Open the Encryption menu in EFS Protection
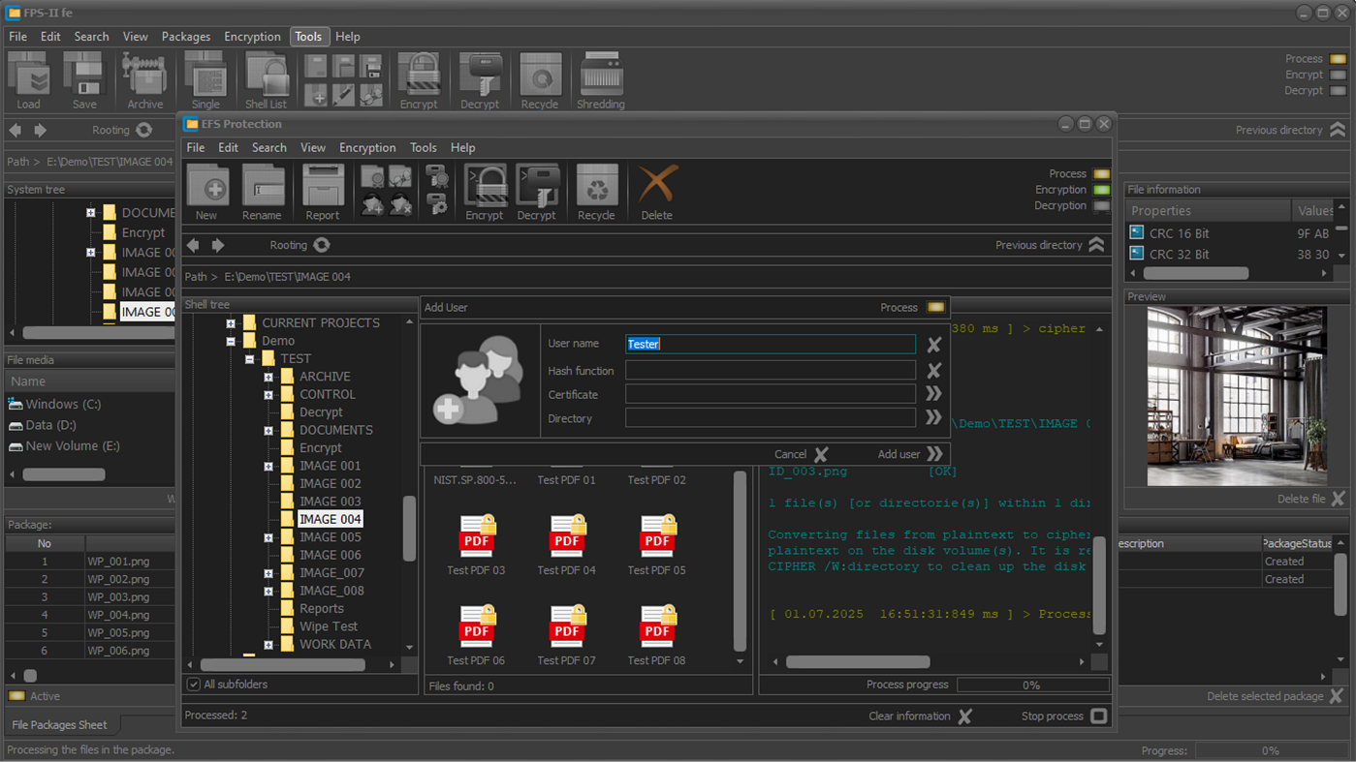 click(366, 148)
